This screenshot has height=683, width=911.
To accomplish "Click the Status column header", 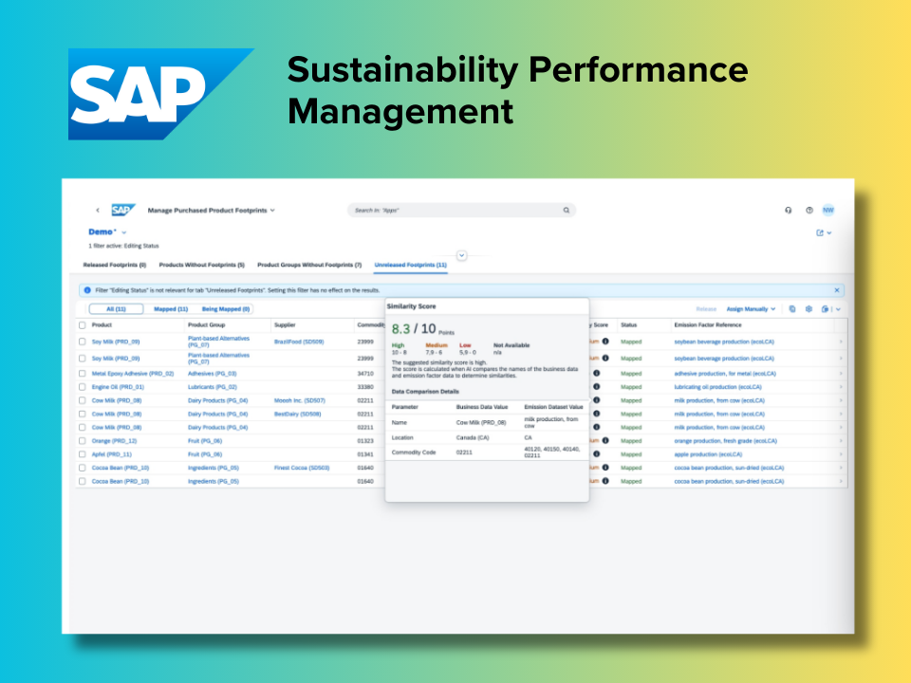I will [628, 325].
